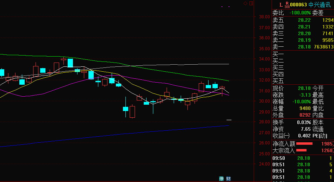Viewport: 334px width, 182px height.
Task: Click the 现价 current price 28.18
Action: [304, 88]
